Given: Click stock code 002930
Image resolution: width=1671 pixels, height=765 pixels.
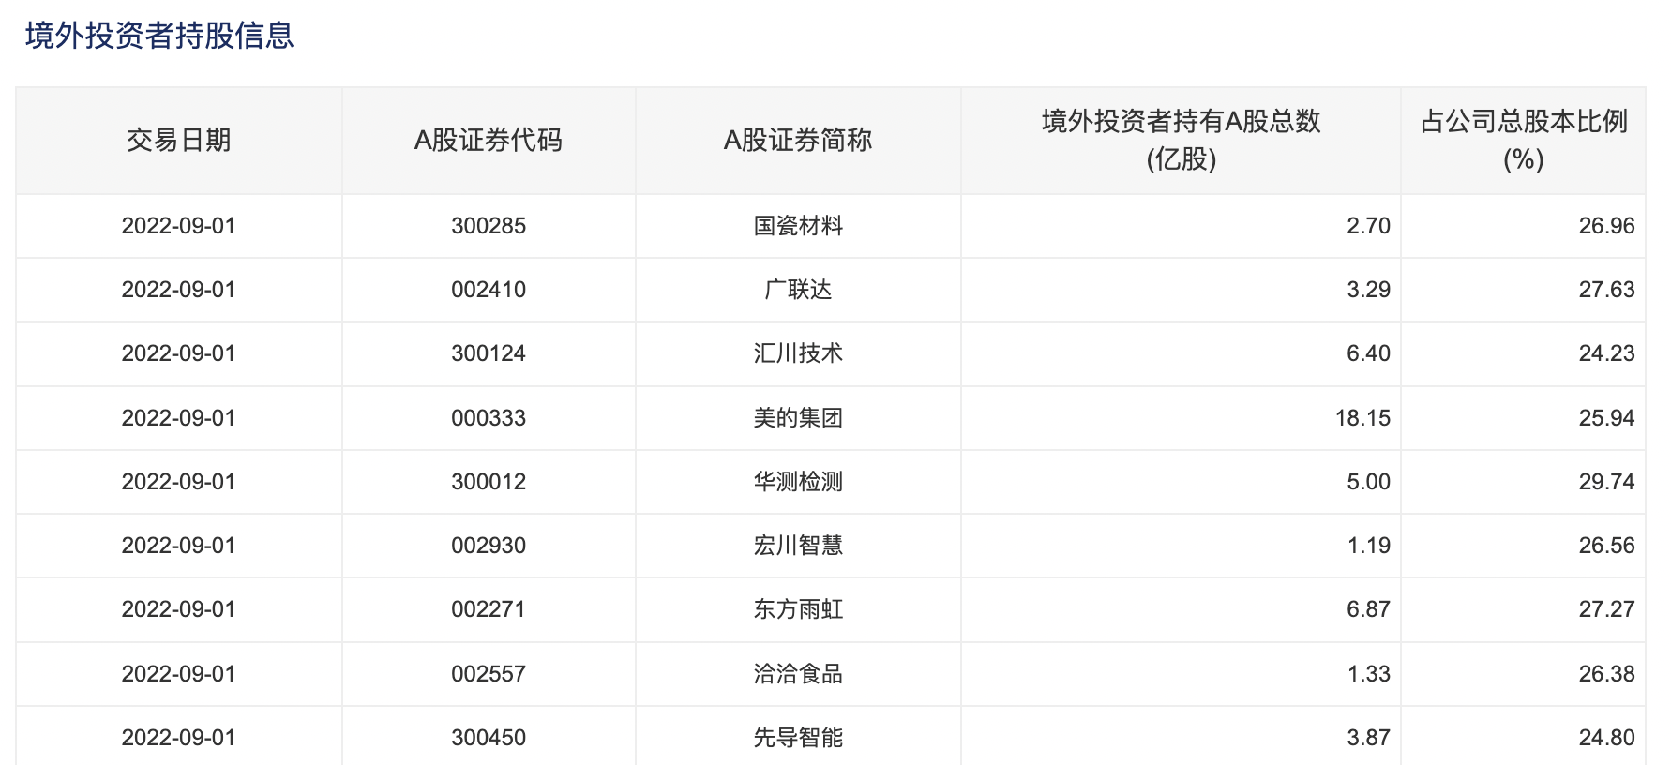Looking at the screenshot, I should click(x=489, y=546).
